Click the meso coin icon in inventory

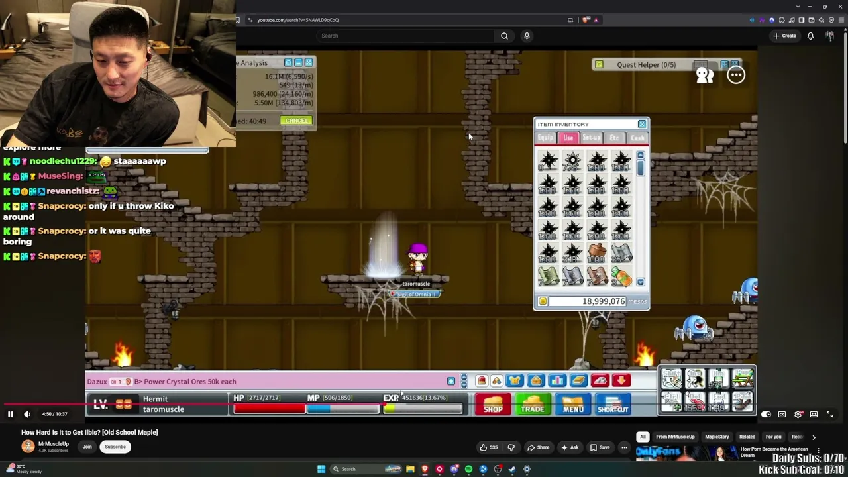click(543, 301)
